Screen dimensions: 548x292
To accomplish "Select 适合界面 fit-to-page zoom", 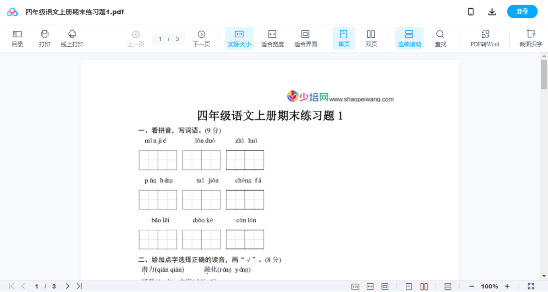I will pos(306,38).
